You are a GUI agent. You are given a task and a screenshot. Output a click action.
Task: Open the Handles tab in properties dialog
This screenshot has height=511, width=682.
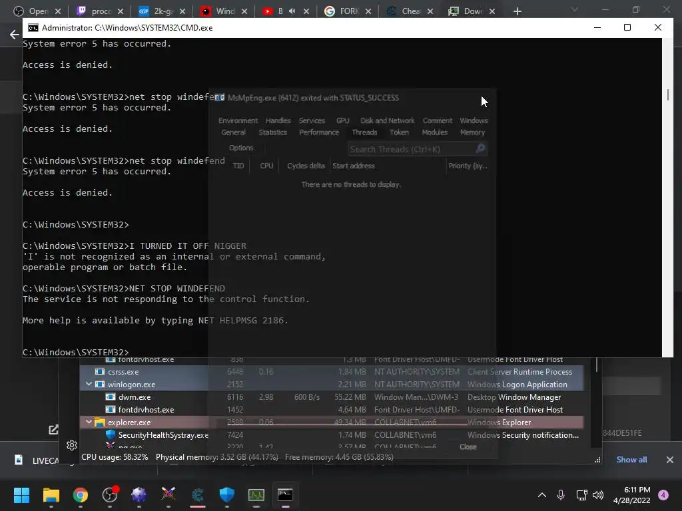coord(278,120)
